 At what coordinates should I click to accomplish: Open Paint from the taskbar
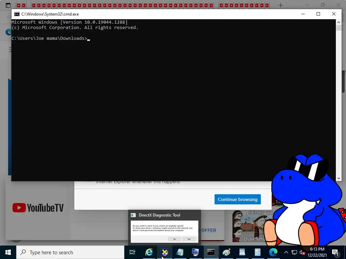click(226, 252)
